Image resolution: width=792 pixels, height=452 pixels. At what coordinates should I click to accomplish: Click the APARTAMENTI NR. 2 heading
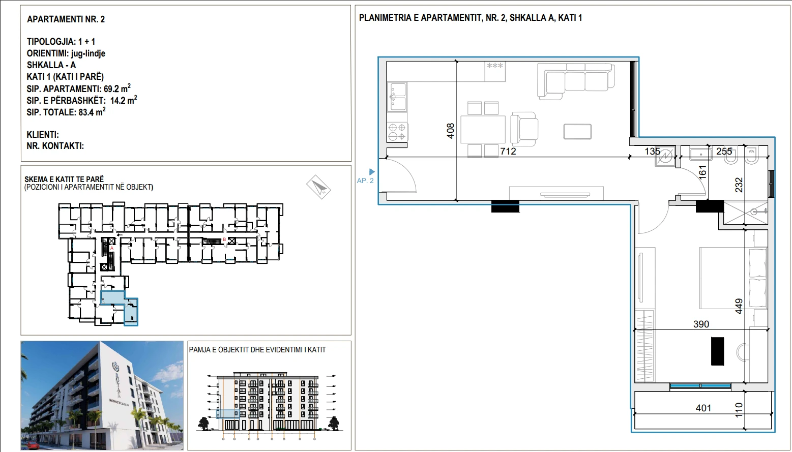pos(66,19)
